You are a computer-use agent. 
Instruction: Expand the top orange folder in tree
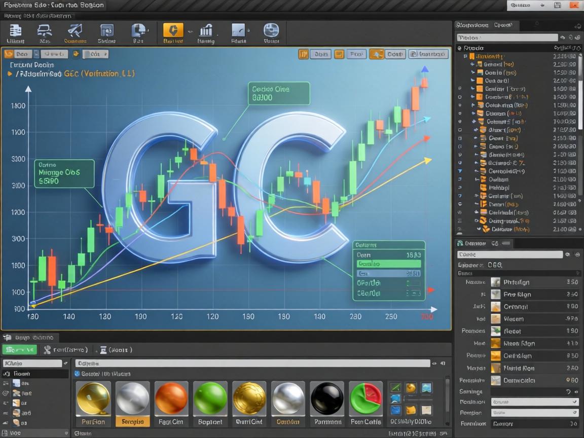click(x=465, y=56)
